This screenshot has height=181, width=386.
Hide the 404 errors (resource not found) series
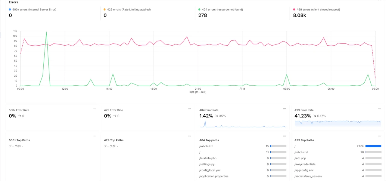click(222, 10)
